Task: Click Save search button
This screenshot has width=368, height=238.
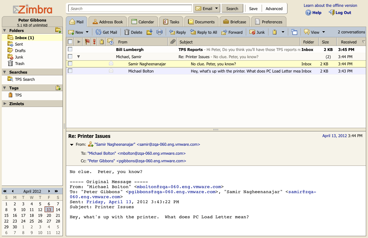Action: tap(253, 9)
